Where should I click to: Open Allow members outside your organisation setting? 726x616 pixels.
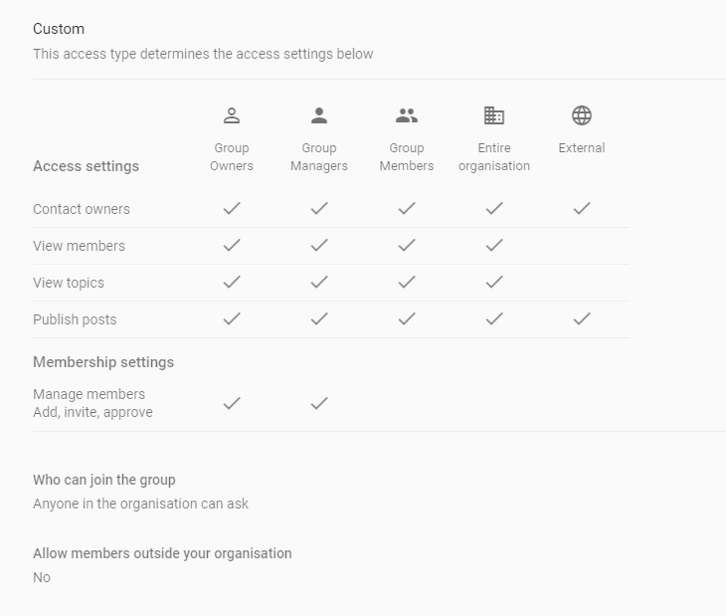162,553
